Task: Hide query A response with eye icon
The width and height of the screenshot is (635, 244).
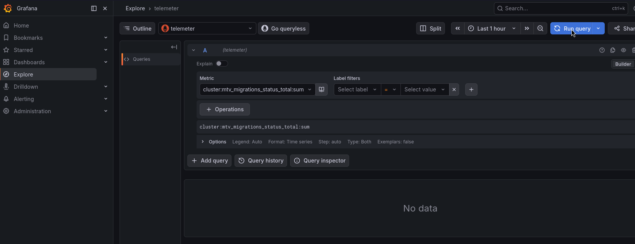Action: tap(624, 50)
